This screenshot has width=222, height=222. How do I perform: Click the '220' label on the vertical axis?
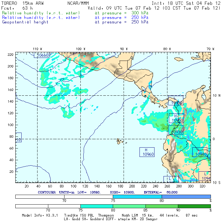10,55
